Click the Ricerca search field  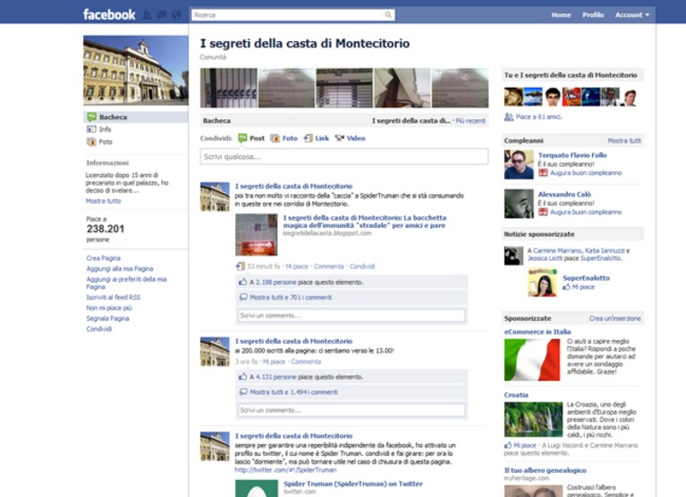pyautogui.click(x=287, y=15)
